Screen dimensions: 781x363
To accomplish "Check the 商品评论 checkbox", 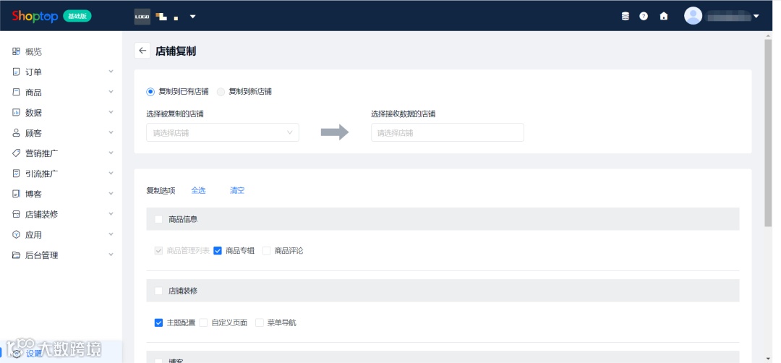I will pyautogui.click(x=266, y=251).
